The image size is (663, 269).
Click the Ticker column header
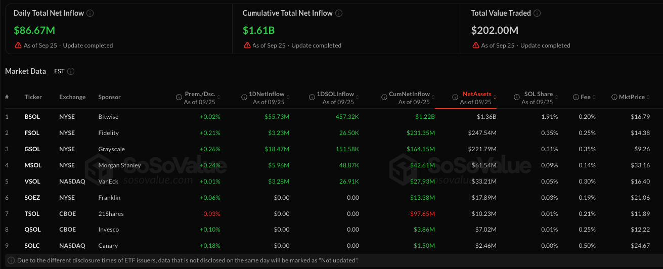click(x=33, y=97)
